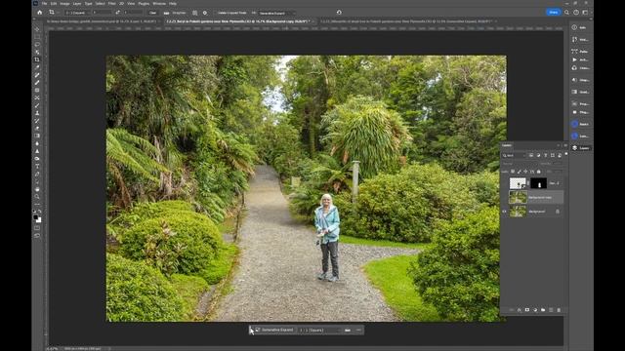Click the Clear button in options bar
The height and width of the screenshot is (351, 625).
coord(153,13)
